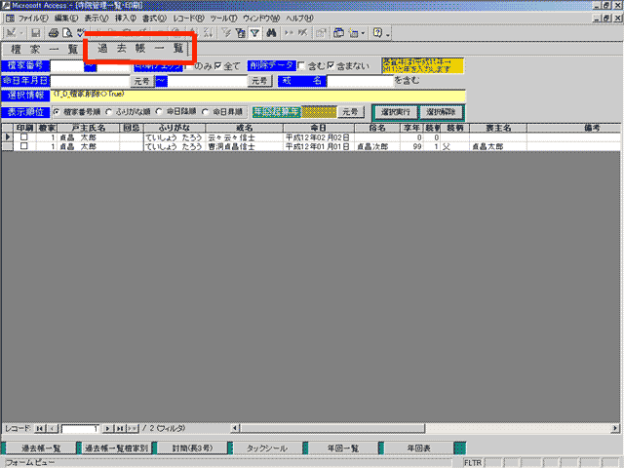The height and width of the screenshot is (468, 624).
Task: Expand the New Object dropdown arrow in toolbar
Action: click(362, 33)
